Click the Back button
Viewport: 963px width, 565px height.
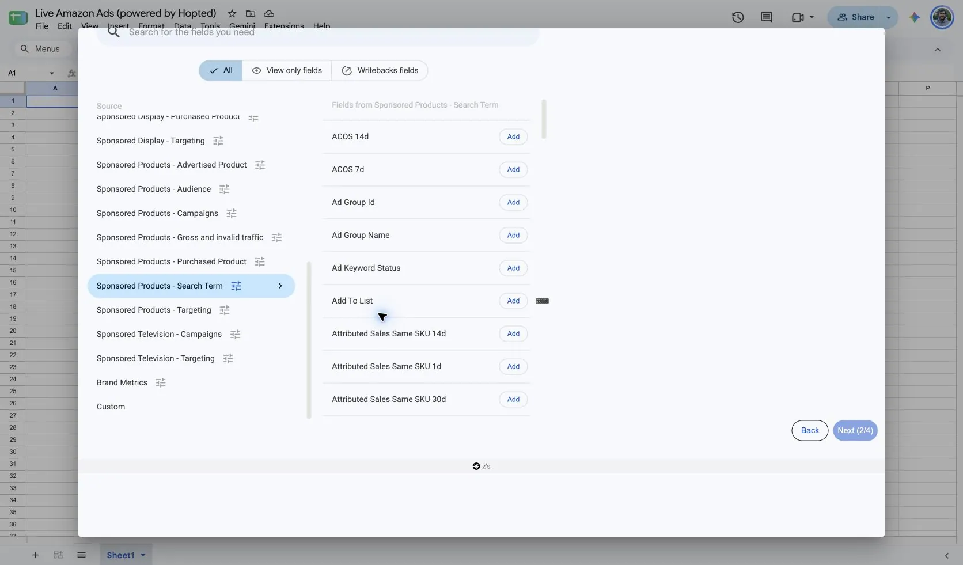click(x=810, y=430)
